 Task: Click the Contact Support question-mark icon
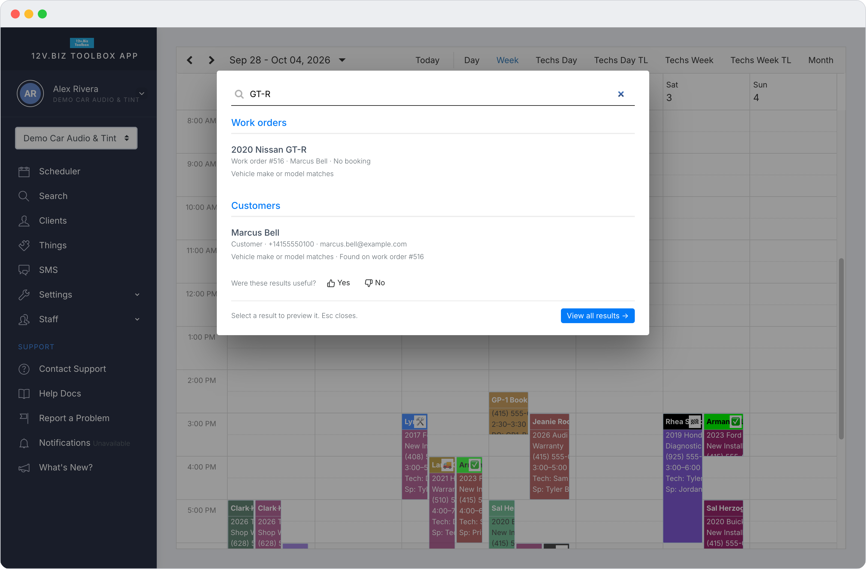pyautogui.click(x=24, y=369)
